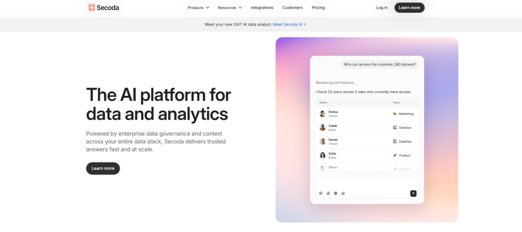Click the Secoda wordmark text

pos(108,8)
